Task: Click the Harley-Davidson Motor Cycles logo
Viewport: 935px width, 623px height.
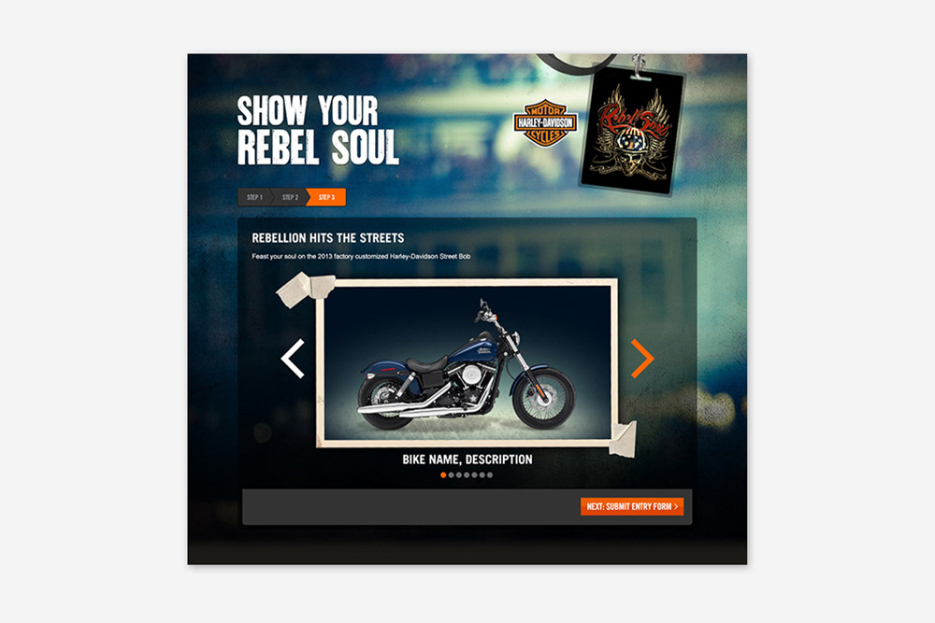Action: tap(545, 123)
